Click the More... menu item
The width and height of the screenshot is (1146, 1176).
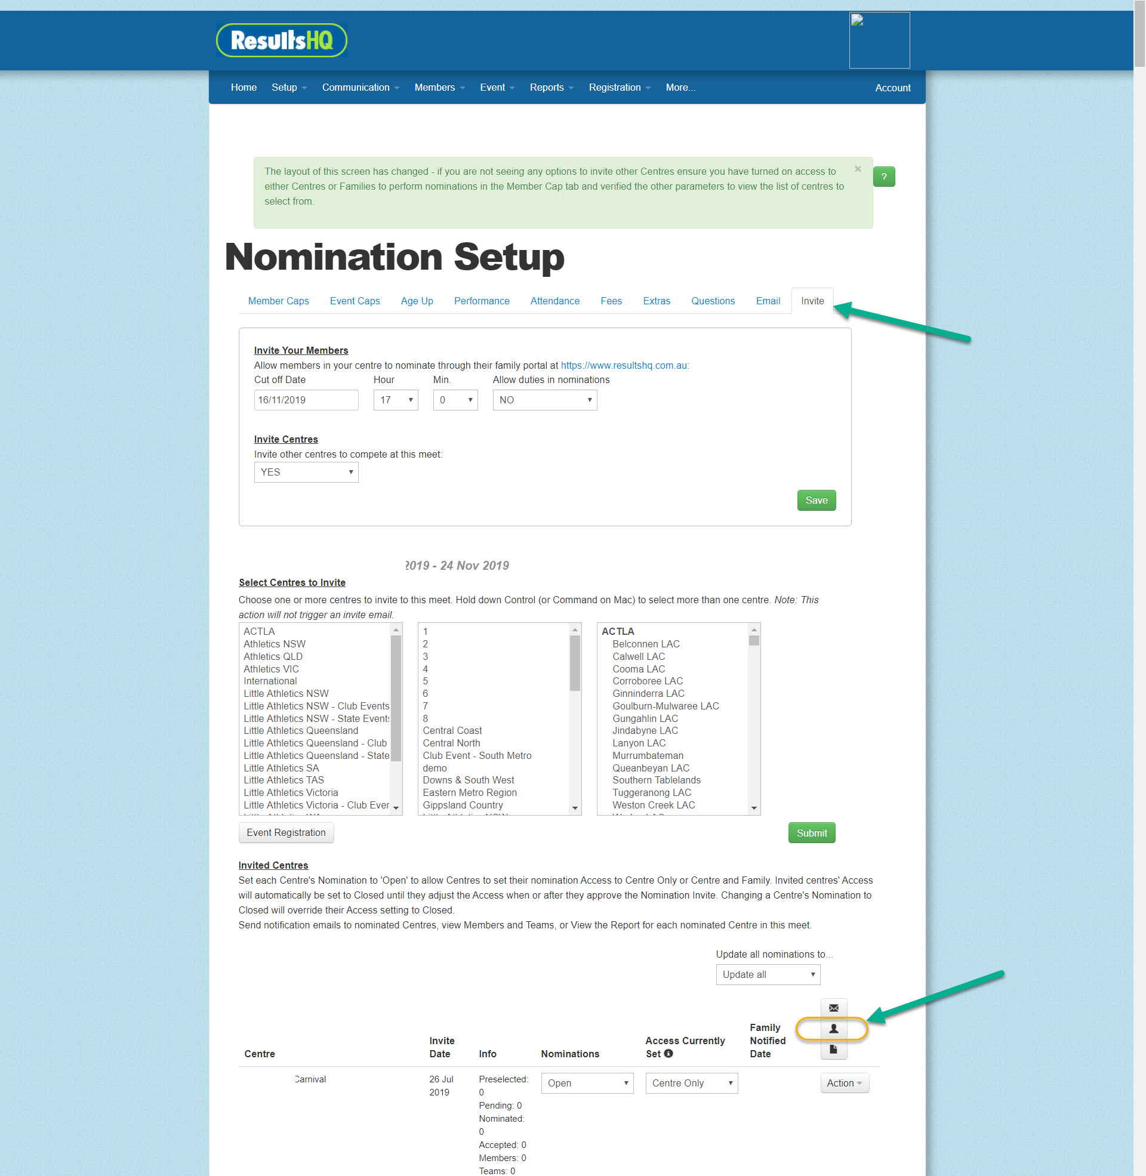click(x=680, y=87)
